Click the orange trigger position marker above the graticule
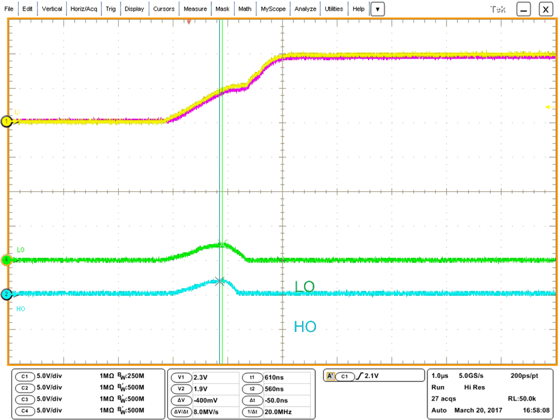This screenshot has height=420, width=560. [190, 21]
